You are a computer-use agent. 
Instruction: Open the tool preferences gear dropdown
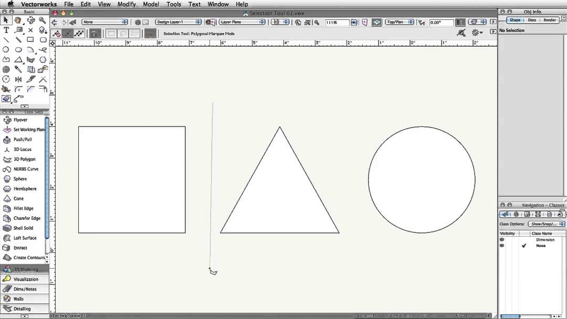pos(477,33)
